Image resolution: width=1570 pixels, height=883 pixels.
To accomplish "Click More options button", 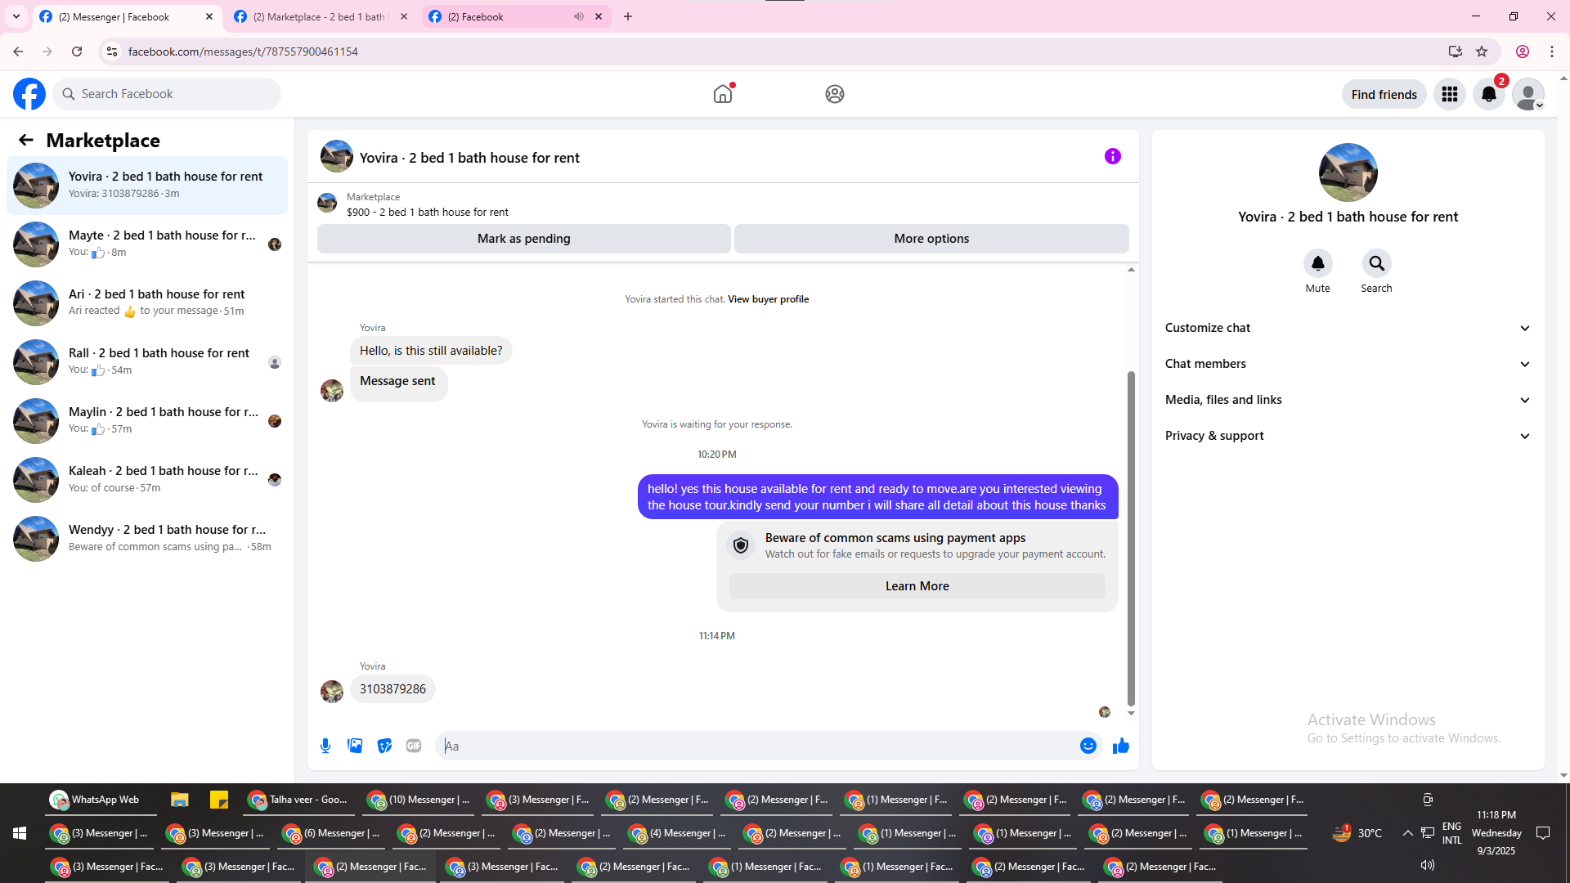I will coord(931,239).
